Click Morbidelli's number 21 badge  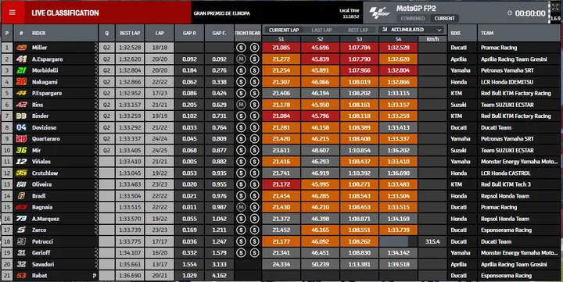(x=21, y=70)
